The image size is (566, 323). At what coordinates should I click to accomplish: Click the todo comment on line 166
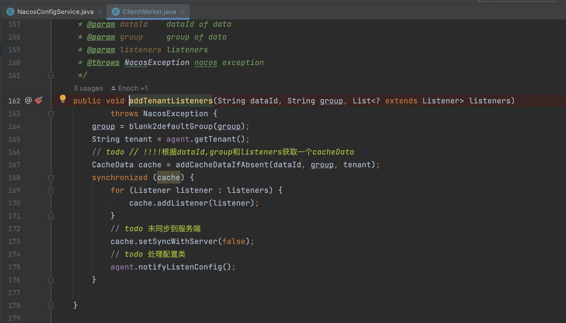223,152
